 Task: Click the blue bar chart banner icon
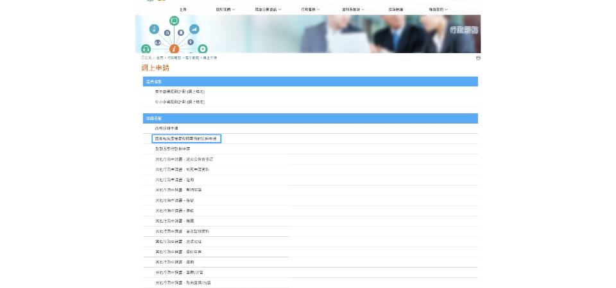193,29
